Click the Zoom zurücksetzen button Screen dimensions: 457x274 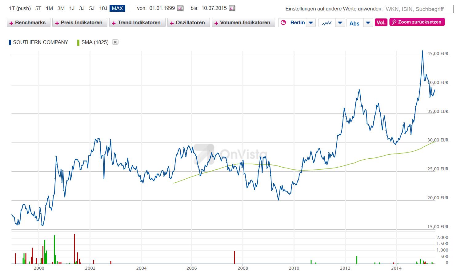[x=417, y=22]
